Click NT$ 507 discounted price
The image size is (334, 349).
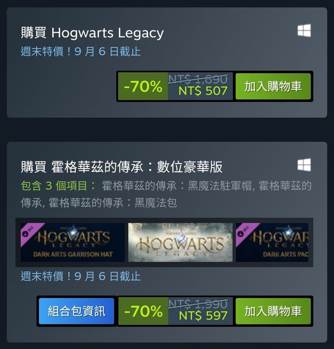pos(203,91)
